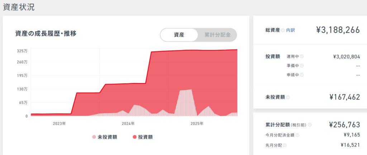Toggle the 未投資額 legend series
This screenshot has height=155, width=367.
(105, 137)
